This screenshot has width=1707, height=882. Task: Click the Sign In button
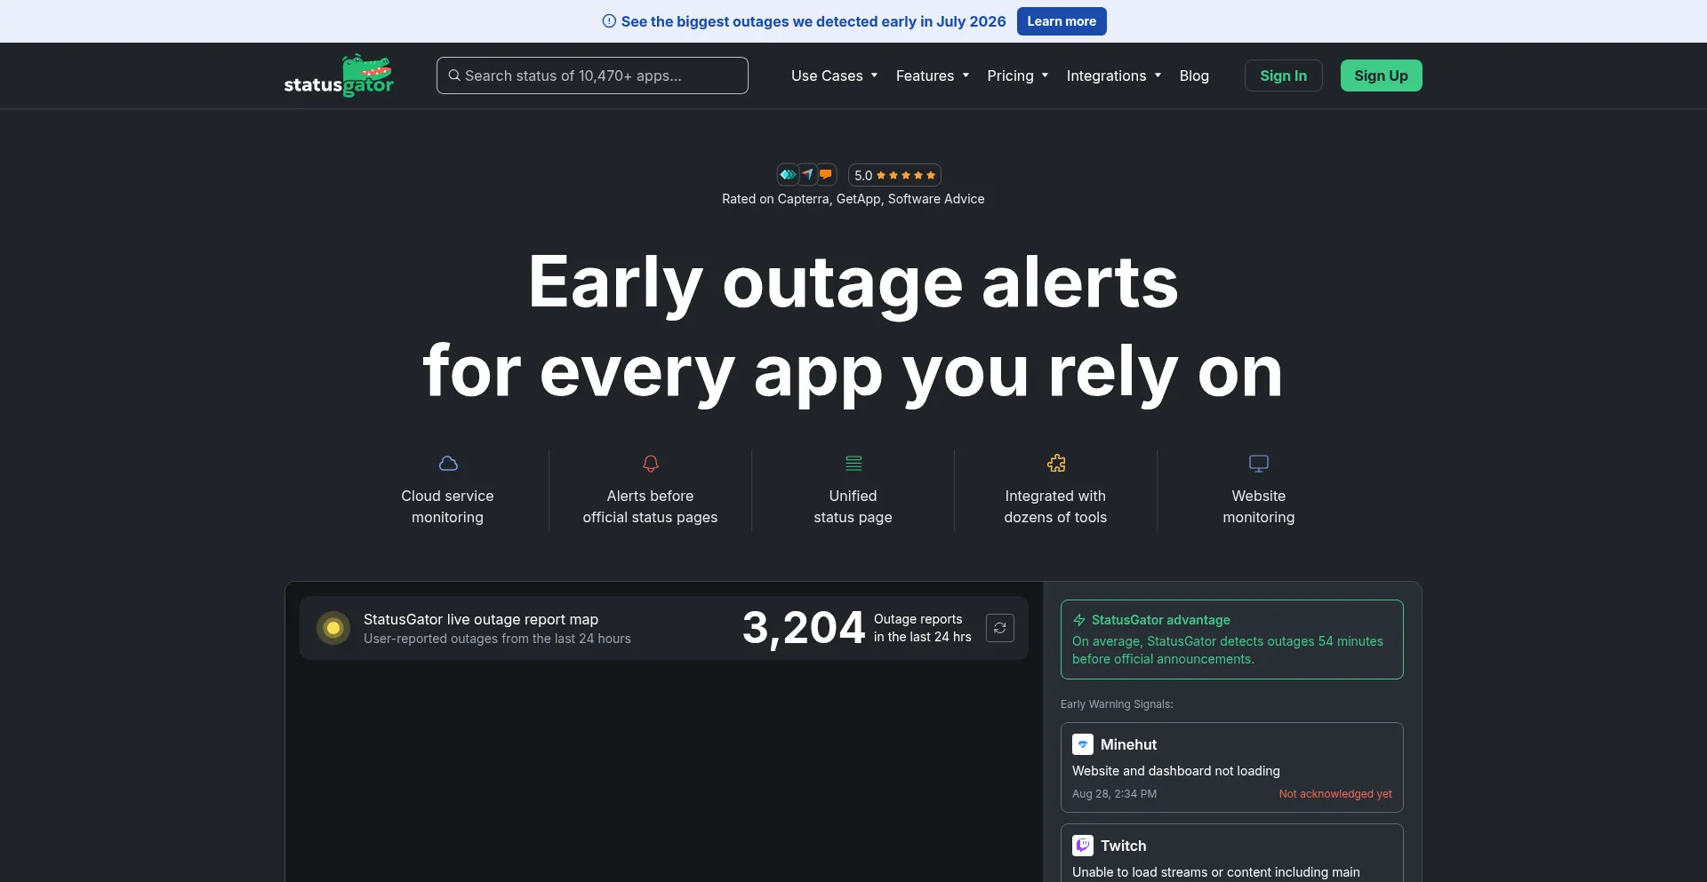pyautogui.click(x=1283, y=75)
